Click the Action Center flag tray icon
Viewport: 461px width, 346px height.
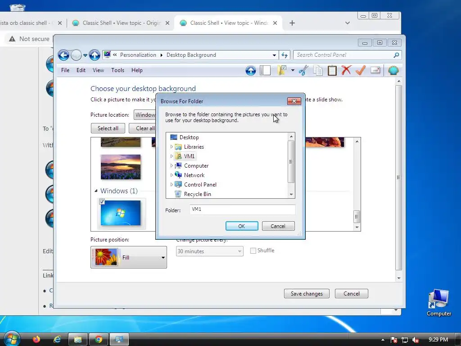[x=394, y=340]
